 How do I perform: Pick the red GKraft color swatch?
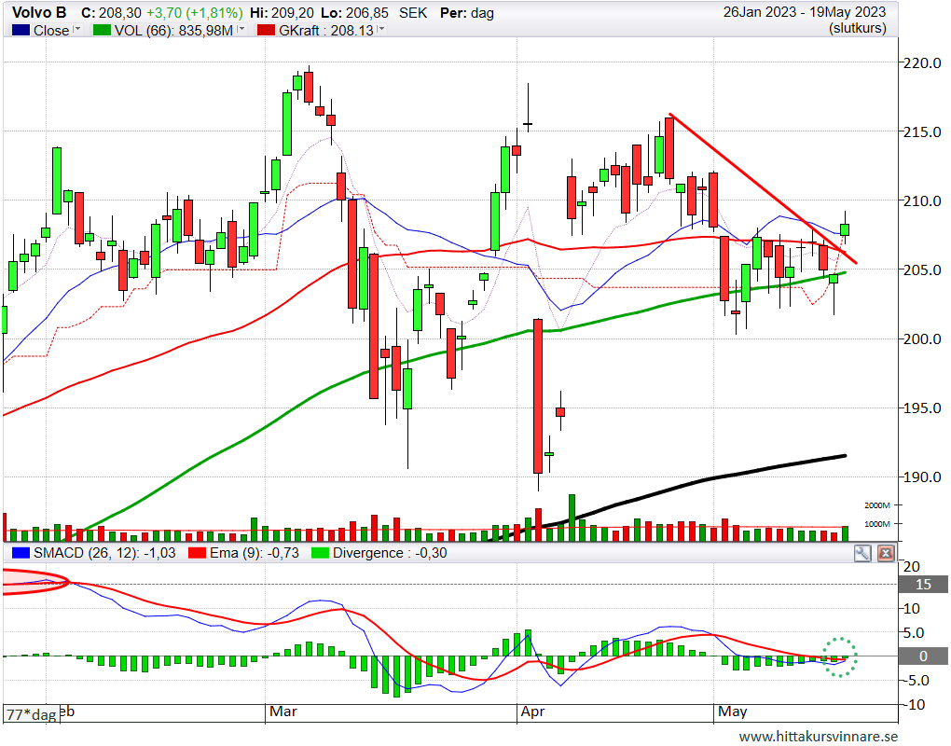pyautogui.click(x=267, y=30)
